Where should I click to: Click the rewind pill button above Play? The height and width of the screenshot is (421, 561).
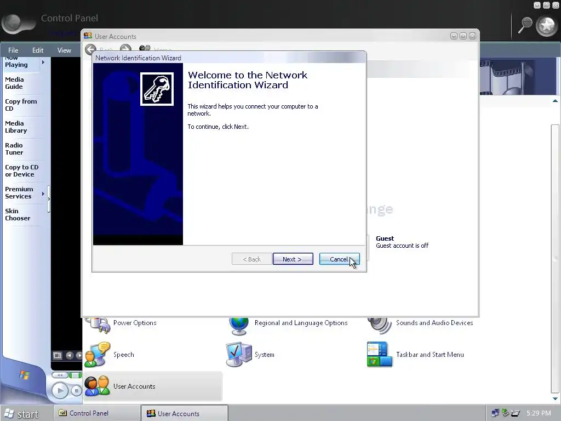click(60, 375)
